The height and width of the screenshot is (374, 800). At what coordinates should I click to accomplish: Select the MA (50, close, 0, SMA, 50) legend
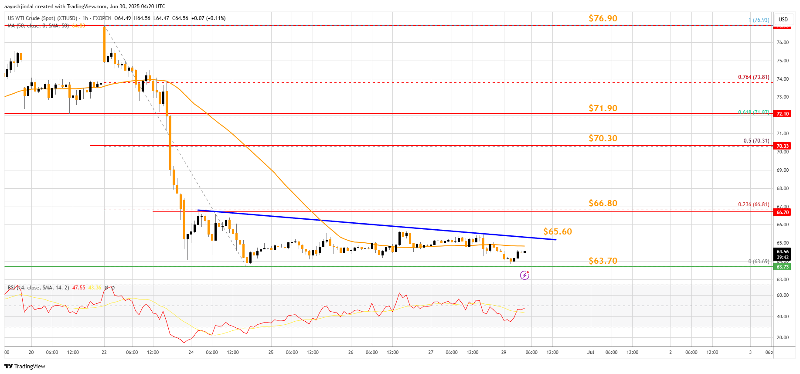point(38,26)
